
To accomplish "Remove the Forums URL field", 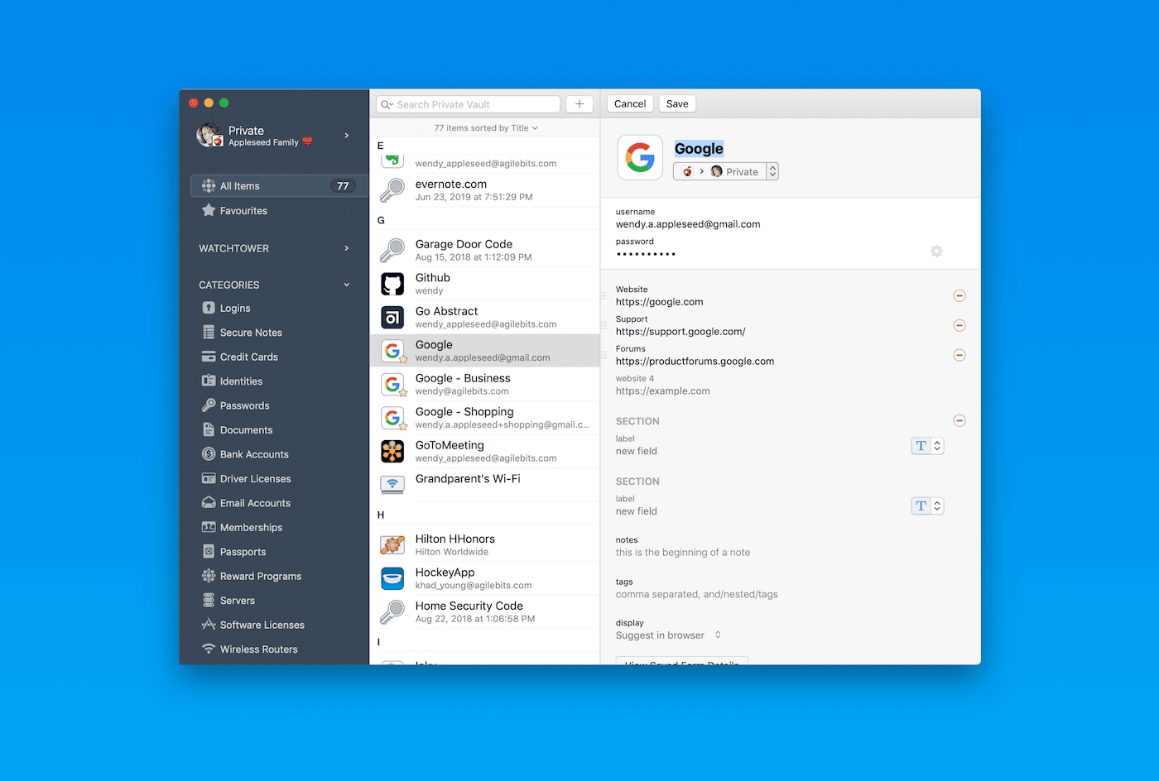I will coord(959,355).
